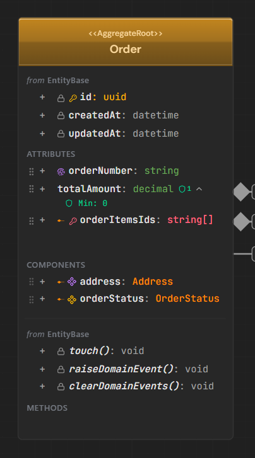Select the orderItemsIds attribute name
The image size is (255, 458).
(117, 220)
